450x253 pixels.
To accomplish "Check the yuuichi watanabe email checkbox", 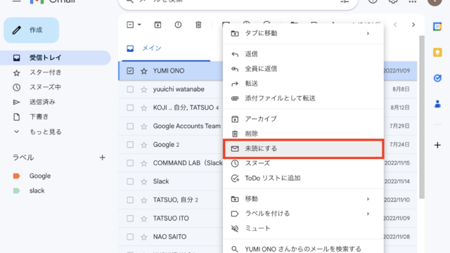I will click(130, 89).
